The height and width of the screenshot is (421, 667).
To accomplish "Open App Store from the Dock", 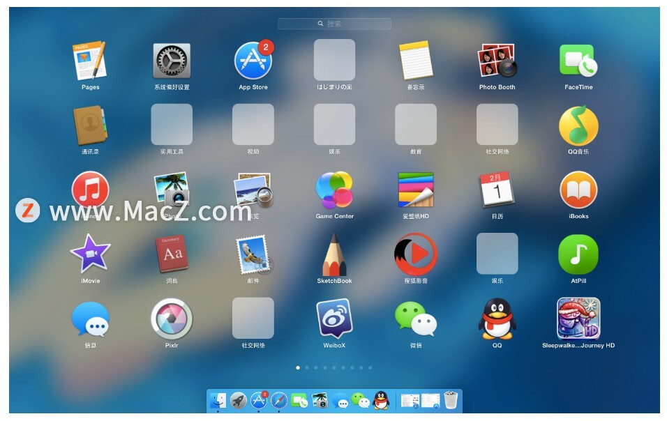I will (x=259, y=400).
